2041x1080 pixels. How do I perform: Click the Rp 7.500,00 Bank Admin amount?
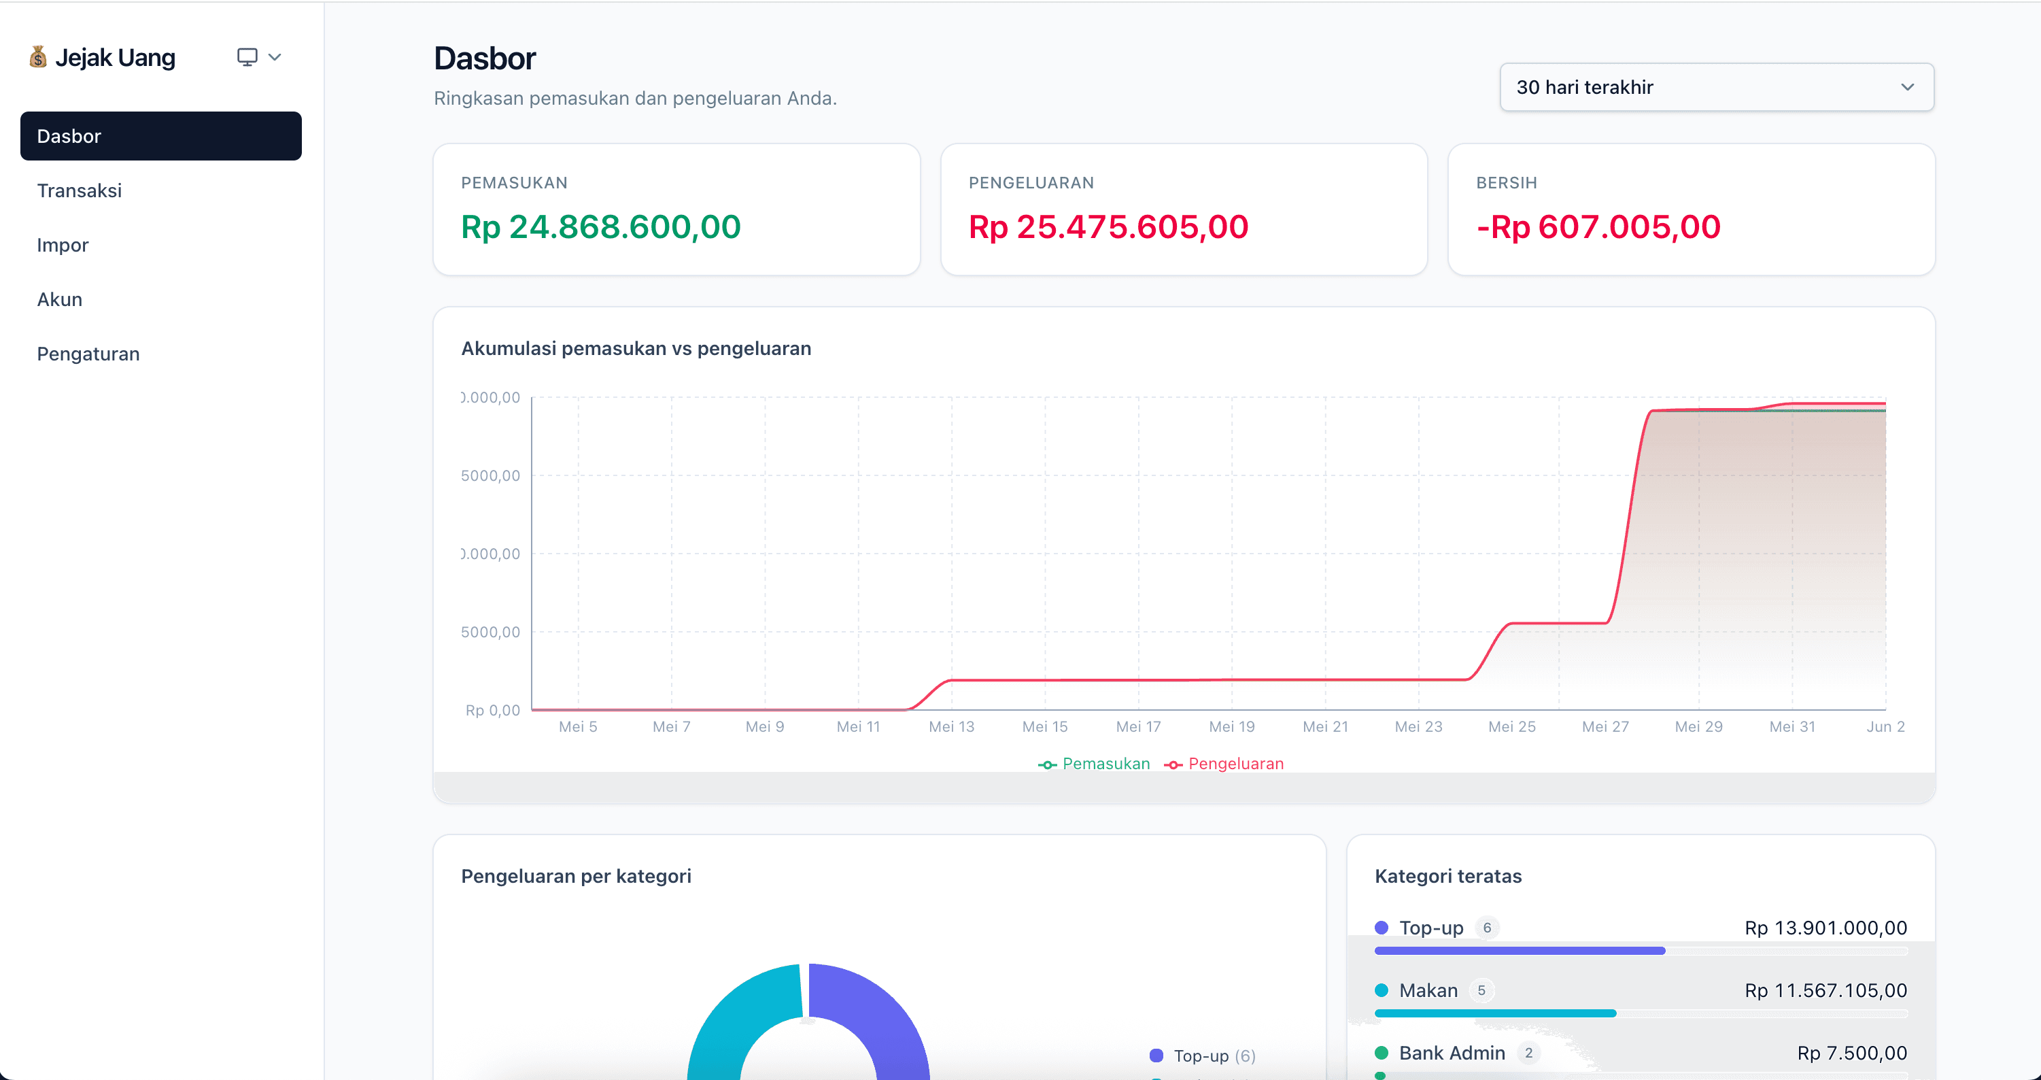pyautogui.click(x=1853, y=1053)
